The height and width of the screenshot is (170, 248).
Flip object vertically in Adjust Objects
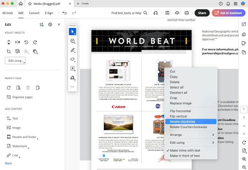click(x=9, y=42)
